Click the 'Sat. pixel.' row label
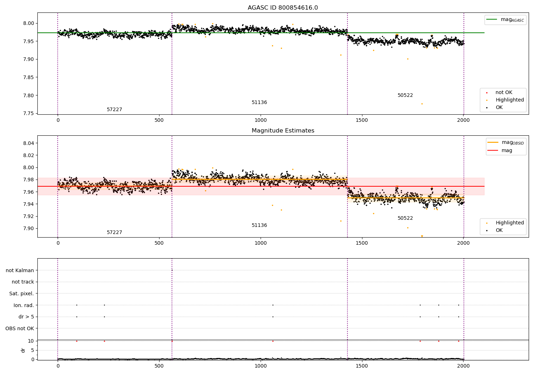534x374 pixels. (22, 294)
